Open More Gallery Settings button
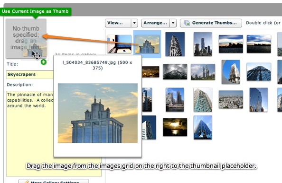Viewport: 282px width, 183px height. (x=54, y=181)
